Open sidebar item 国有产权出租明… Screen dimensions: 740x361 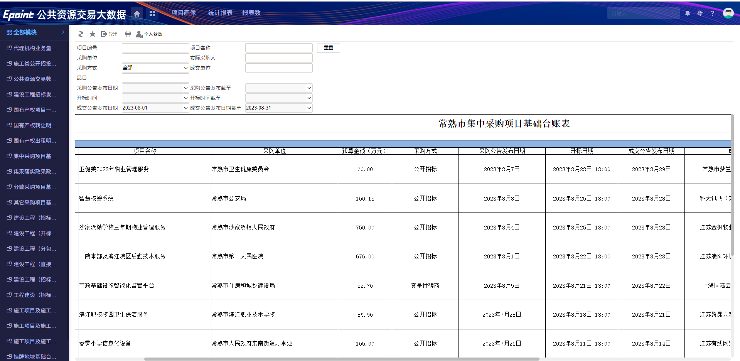(x=34, y=141)
